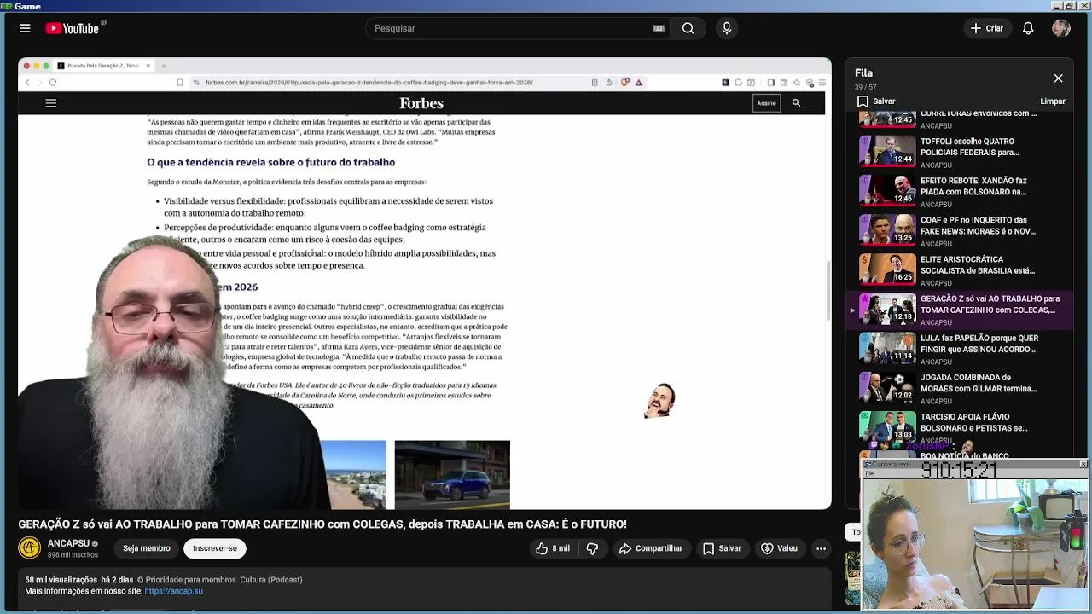Click the browser reload icon in video

click(x=52, y=83)
